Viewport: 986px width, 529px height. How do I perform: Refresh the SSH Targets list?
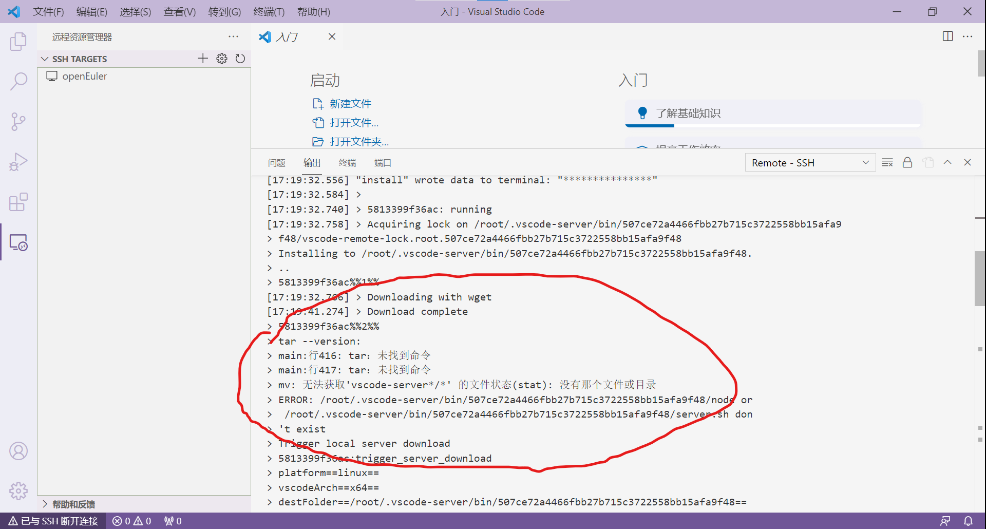click(x=240, y=58)
